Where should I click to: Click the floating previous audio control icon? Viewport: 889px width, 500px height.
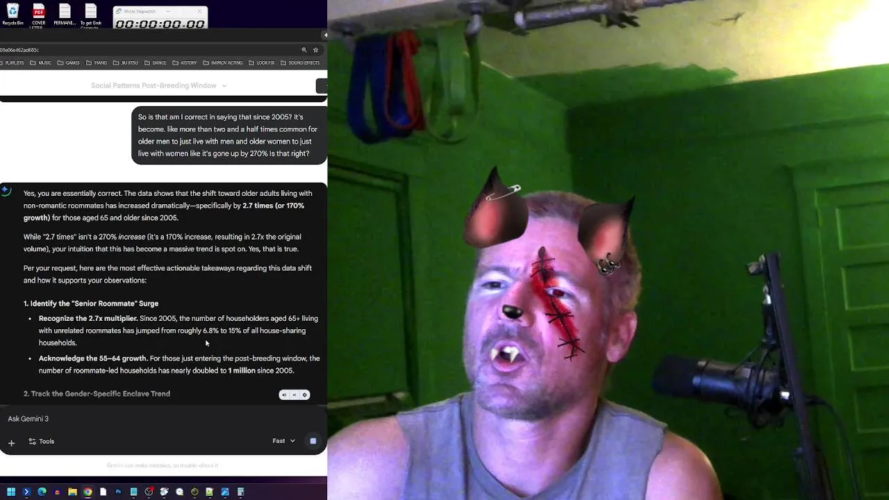[x=283, y=395]
